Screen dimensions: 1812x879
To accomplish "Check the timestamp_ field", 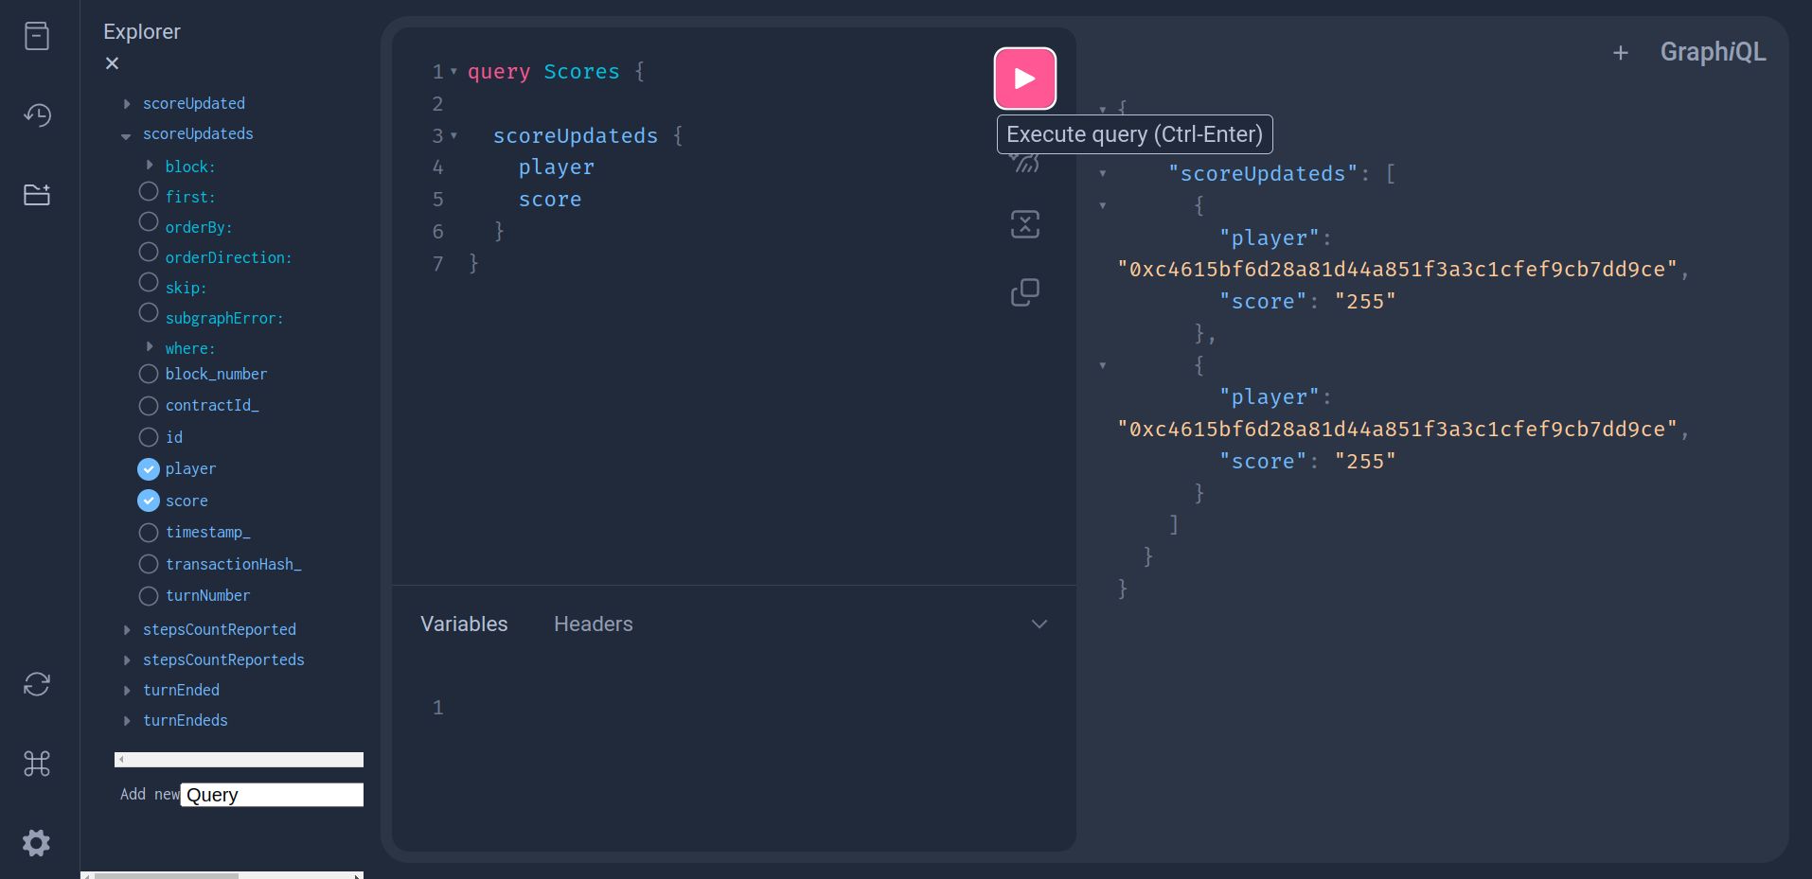I will point(149,533).
